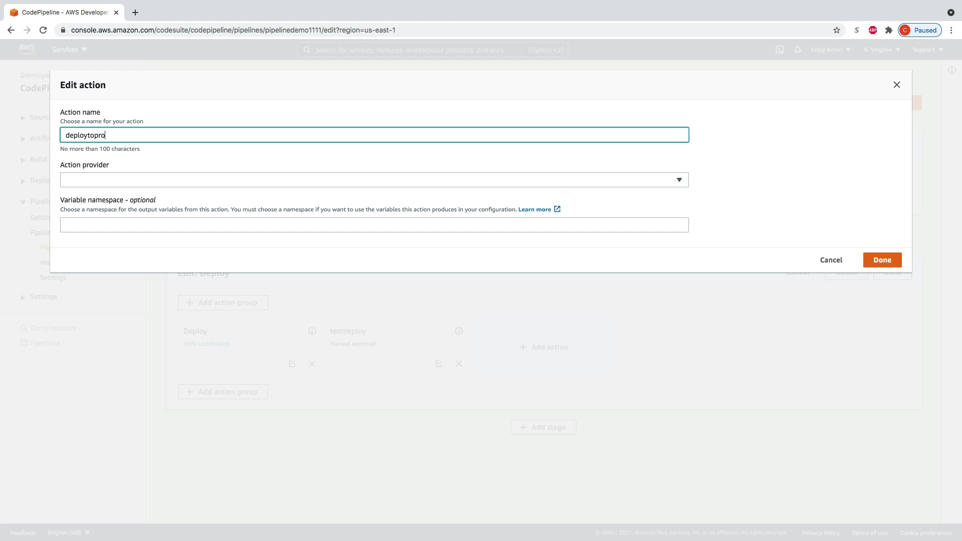Close the CodePipeline browser tab
This screenshot has width=962, height=541.
(x=116, y=13)
